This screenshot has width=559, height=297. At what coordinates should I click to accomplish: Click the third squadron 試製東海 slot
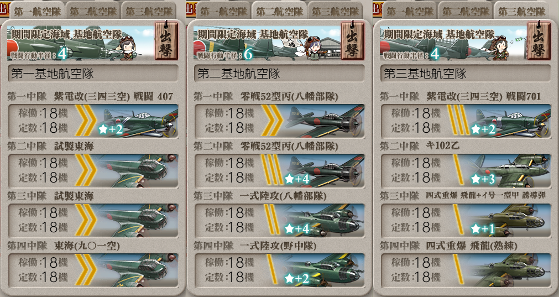tap(93, 221)
